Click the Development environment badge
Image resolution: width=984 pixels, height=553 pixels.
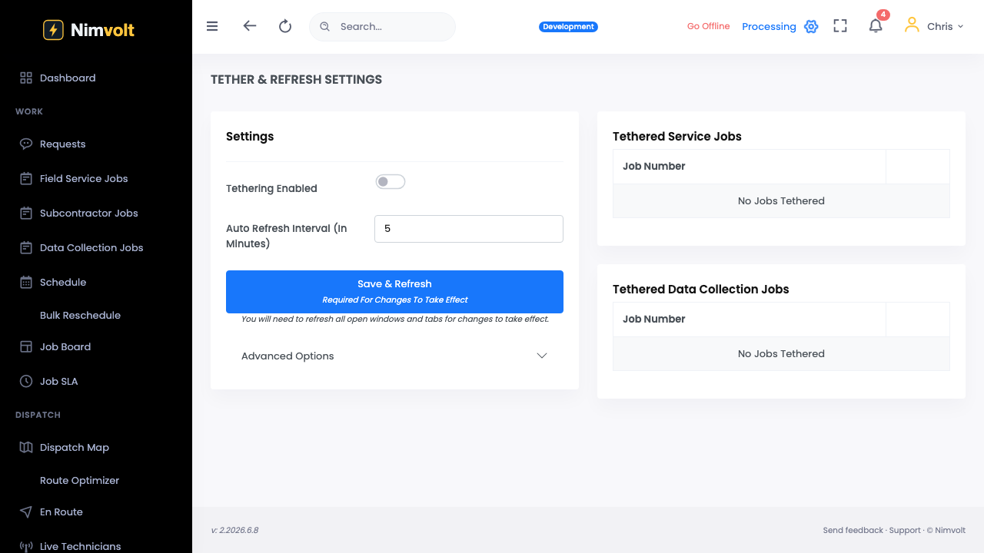click(x=569, y=27)
